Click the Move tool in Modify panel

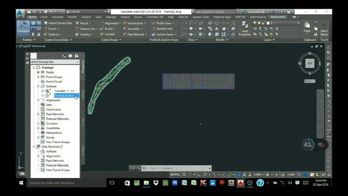tap(210, 23)
